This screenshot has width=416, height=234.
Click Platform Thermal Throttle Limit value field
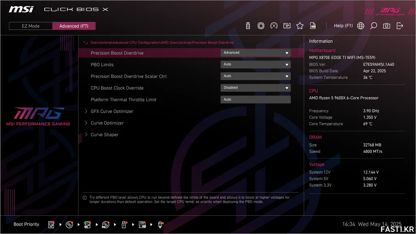click(256, 100)
